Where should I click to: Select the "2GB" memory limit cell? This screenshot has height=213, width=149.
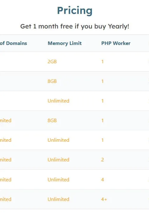(52, 62)
